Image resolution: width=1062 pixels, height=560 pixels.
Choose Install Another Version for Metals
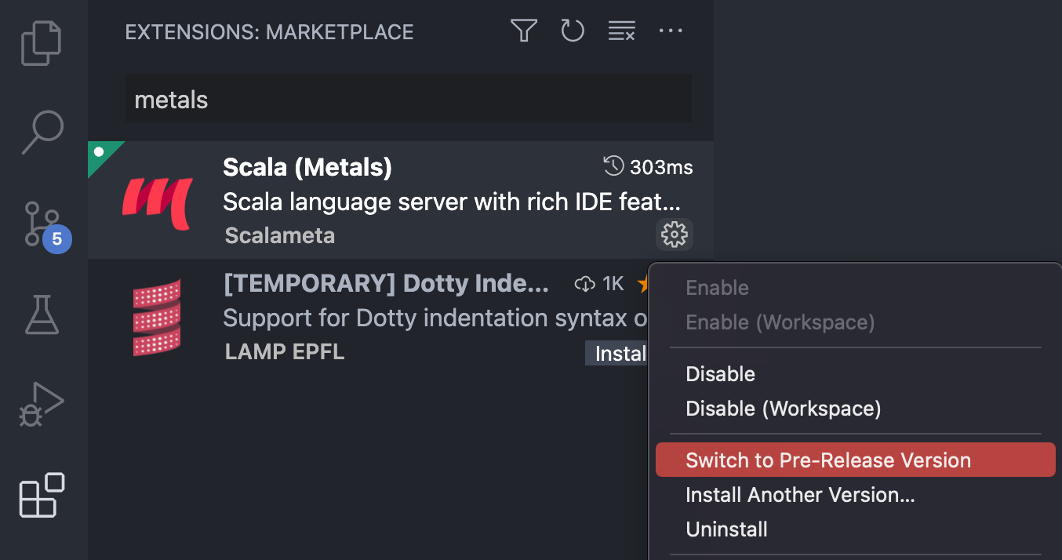tap(799, 495)
